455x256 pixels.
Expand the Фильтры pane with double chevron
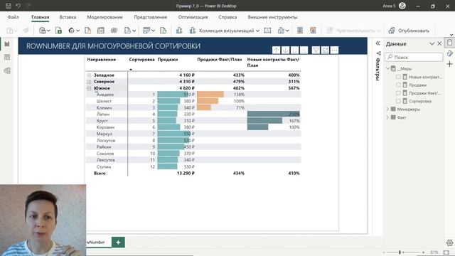[378, 43]
